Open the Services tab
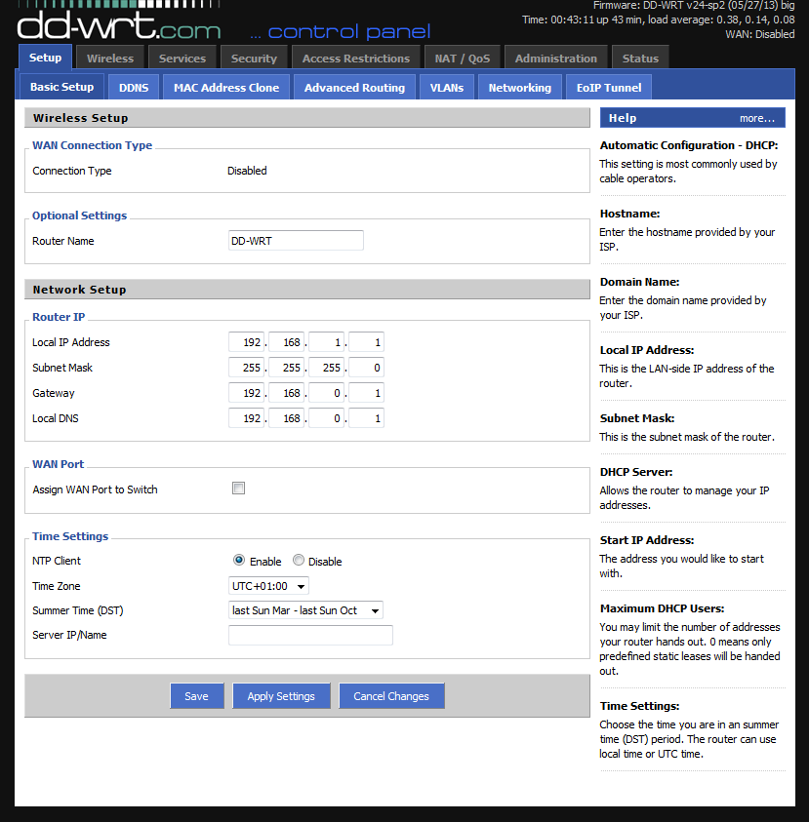 182,59
